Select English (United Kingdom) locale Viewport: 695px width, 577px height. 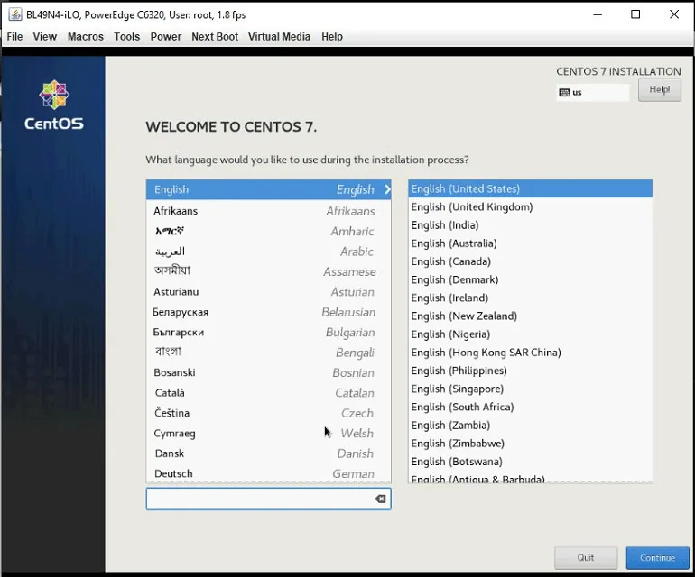(x=530, y=206)
